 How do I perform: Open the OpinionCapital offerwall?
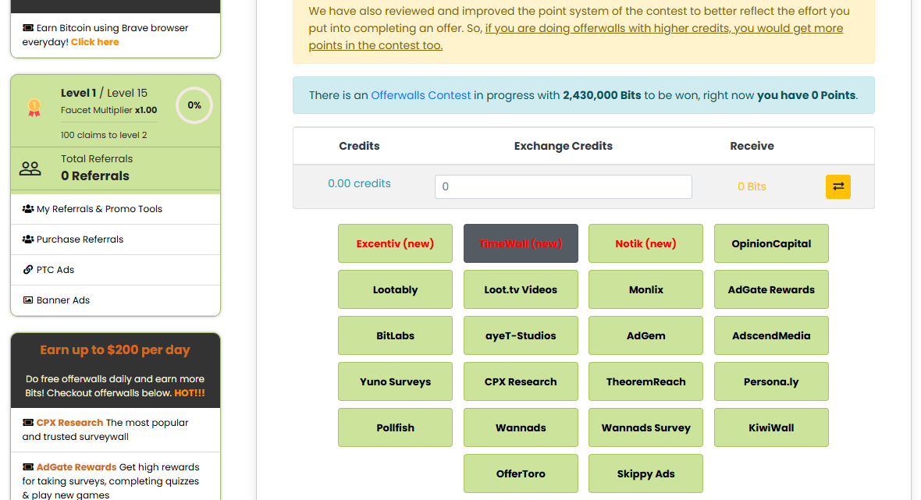point(771,243)
